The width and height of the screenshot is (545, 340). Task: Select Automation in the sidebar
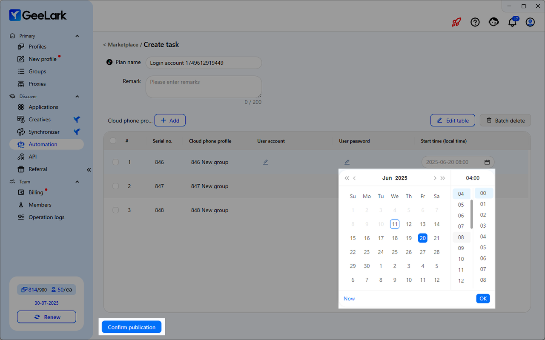(x=46, y=144)
